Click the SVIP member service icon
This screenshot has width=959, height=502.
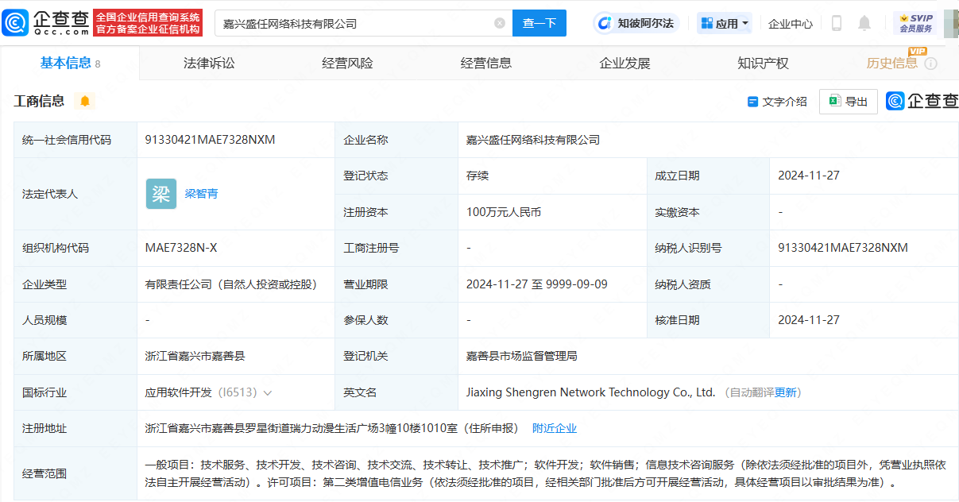pyautogui.click(x=915, y=23)
